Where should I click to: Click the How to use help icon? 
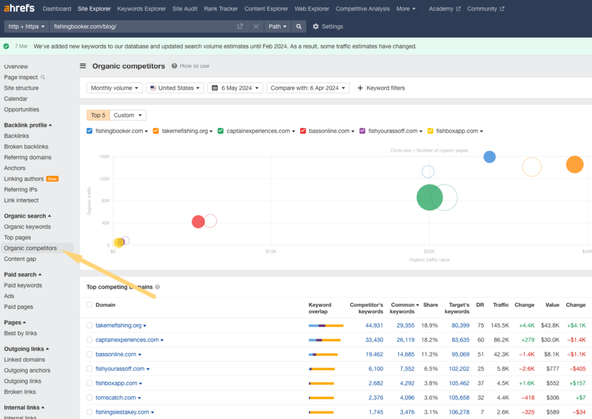174,66
